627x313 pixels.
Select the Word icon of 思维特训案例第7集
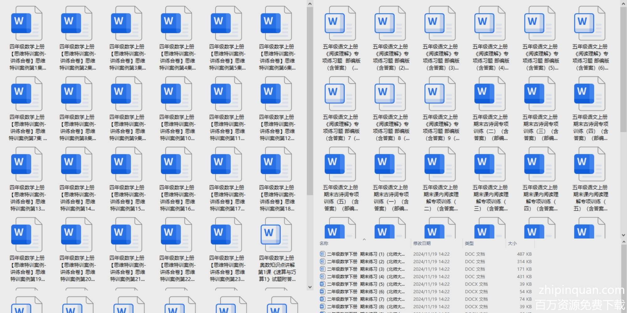(27, 94)
